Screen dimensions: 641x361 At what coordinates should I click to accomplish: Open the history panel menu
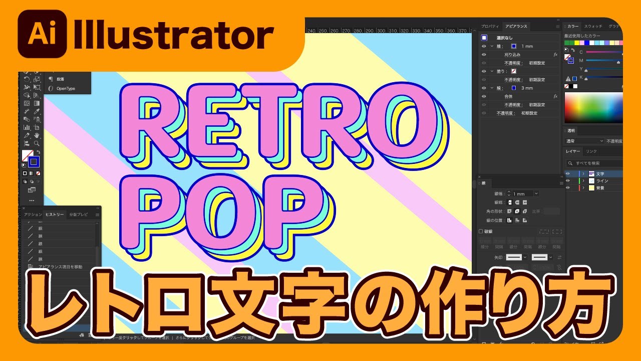pos(98,215)
